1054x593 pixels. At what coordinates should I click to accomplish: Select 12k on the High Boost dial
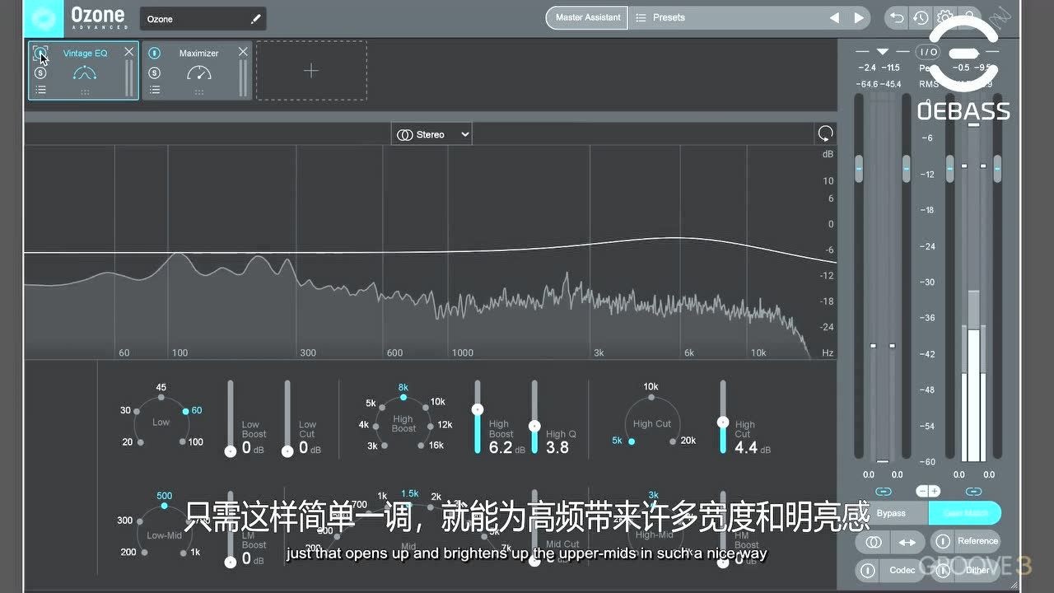click(431, 425)
